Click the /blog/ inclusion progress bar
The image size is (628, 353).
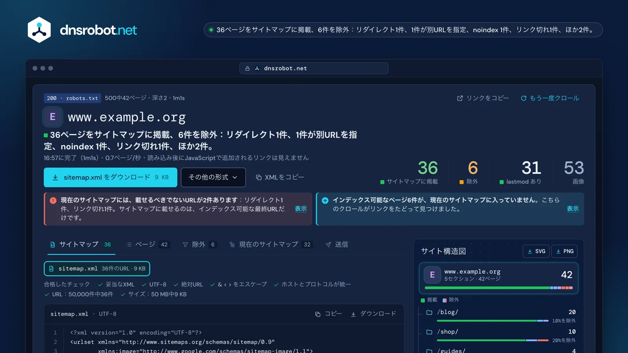coord(493,321)
